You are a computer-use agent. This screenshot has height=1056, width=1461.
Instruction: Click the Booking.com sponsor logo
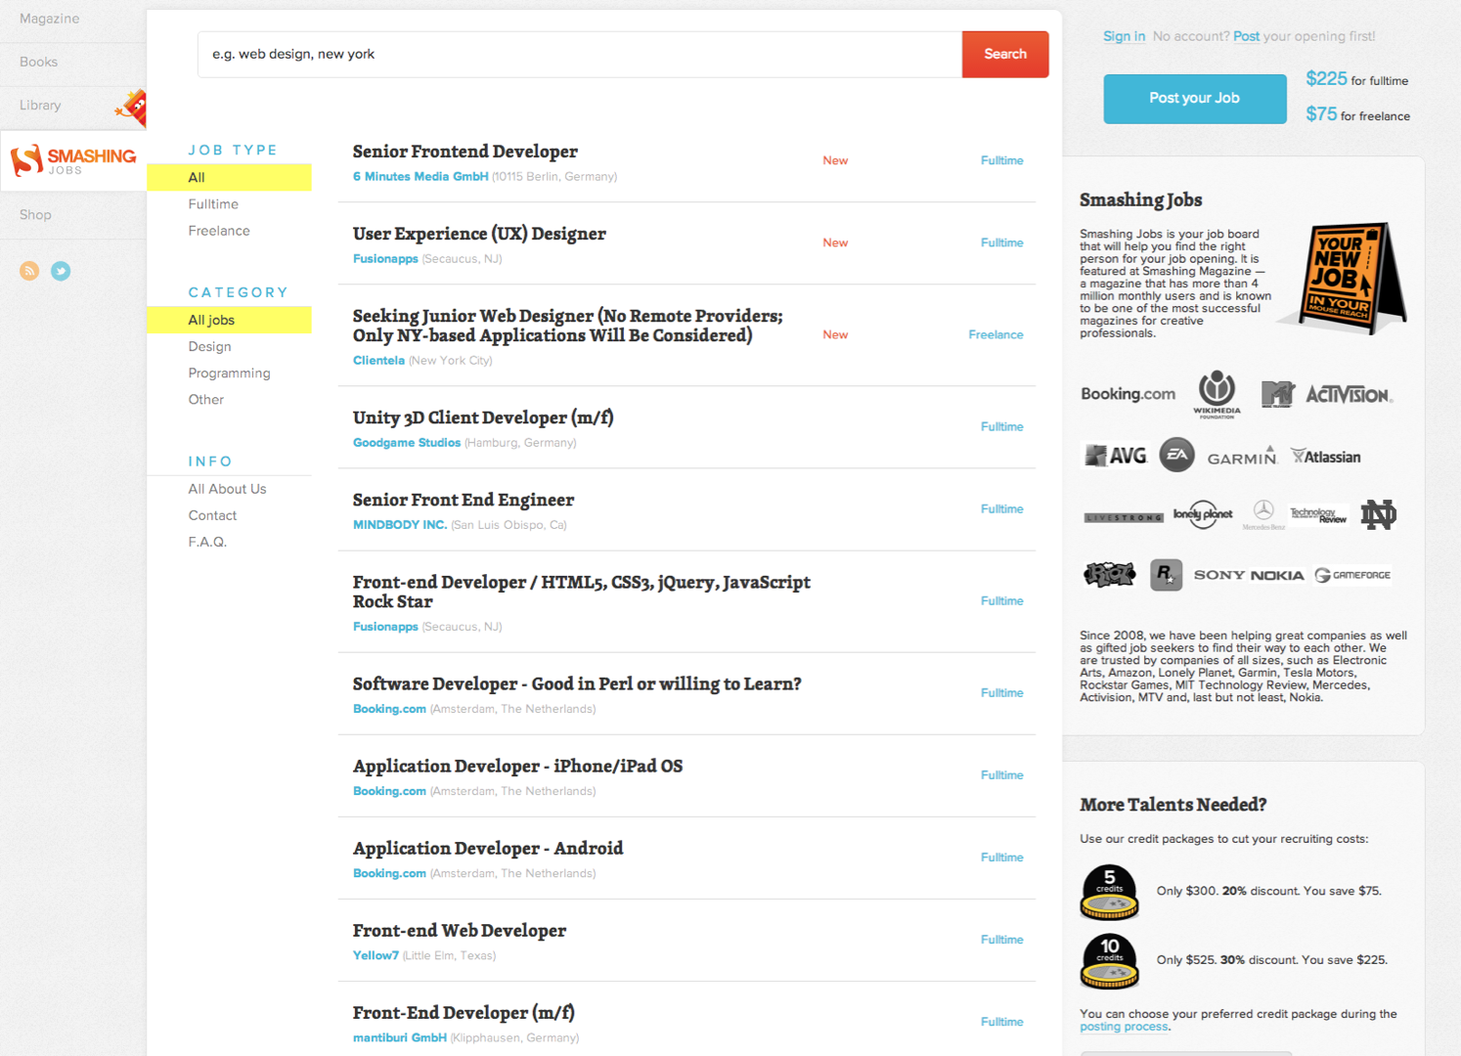point(1128,394)
